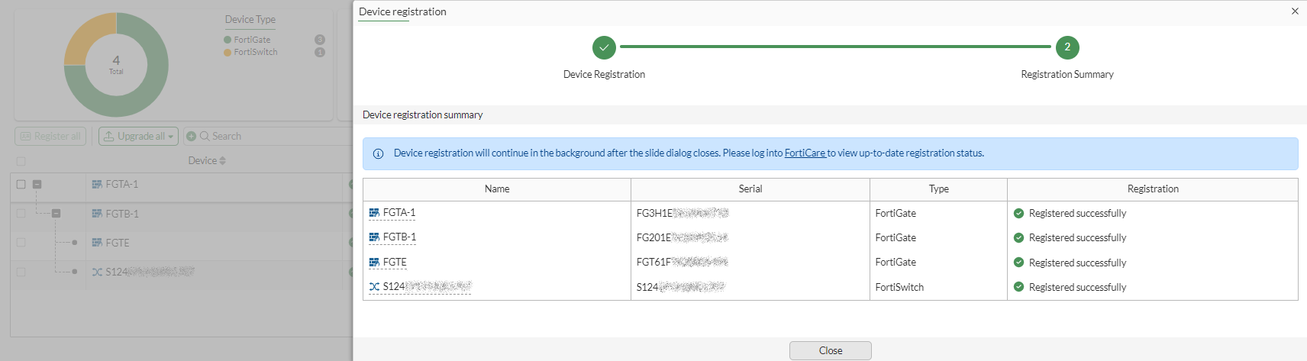Collapse the FGTB-1 tree node

[x=56, y=214]
